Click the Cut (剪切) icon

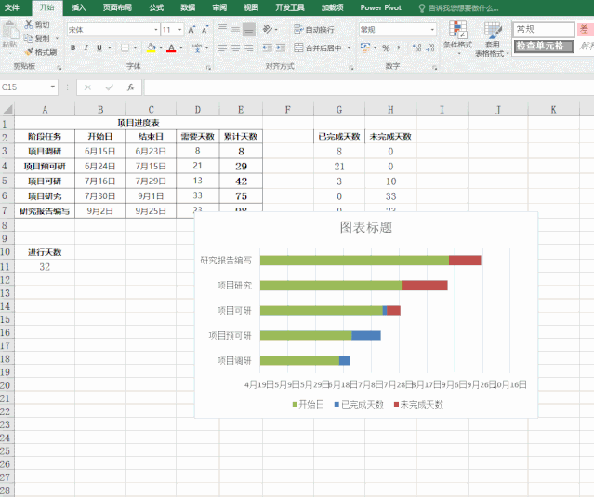(29, 24)
